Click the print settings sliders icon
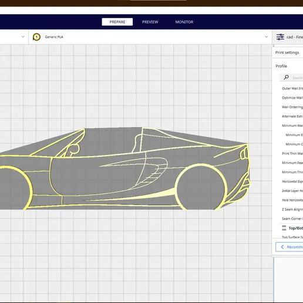303x303 pixels. click(280, 37)
